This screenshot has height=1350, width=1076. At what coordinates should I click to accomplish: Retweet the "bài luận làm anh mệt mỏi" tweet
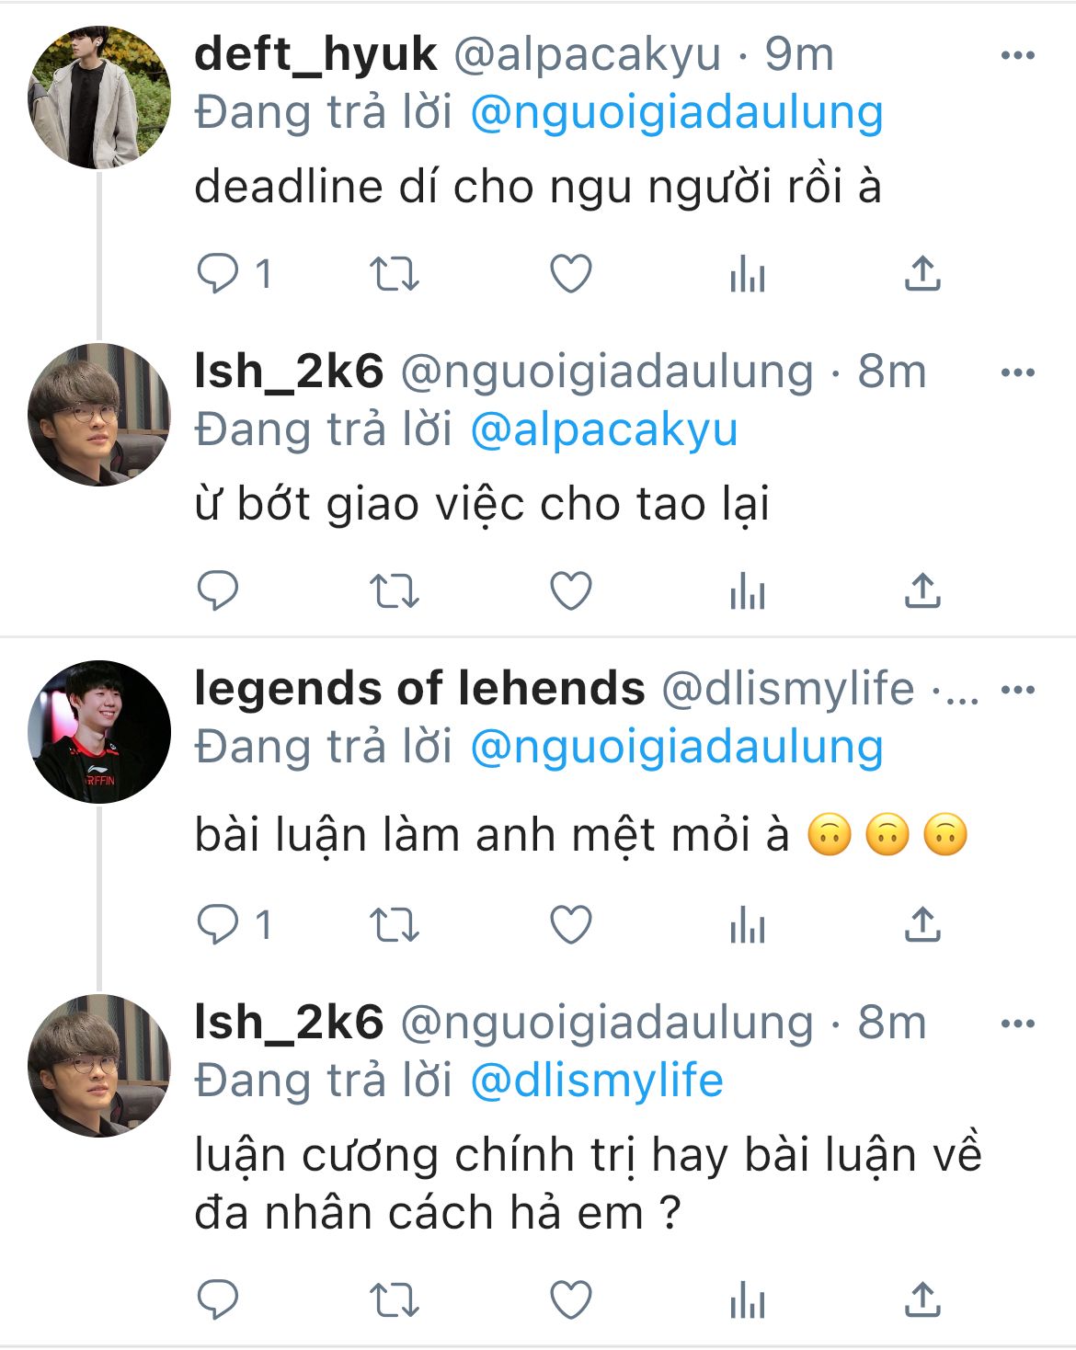click(x=394, y=925)
